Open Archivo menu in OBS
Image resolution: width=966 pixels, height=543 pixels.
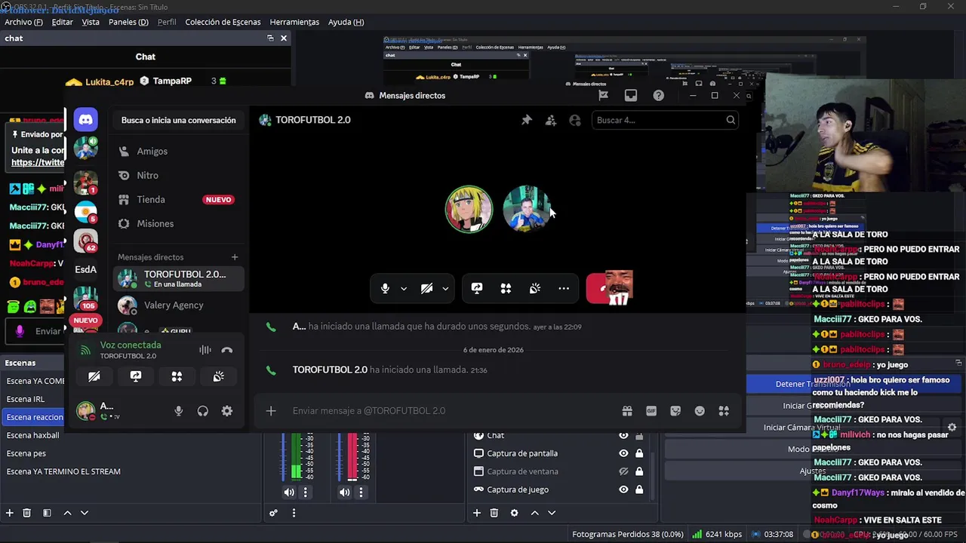tap(23, 22)
